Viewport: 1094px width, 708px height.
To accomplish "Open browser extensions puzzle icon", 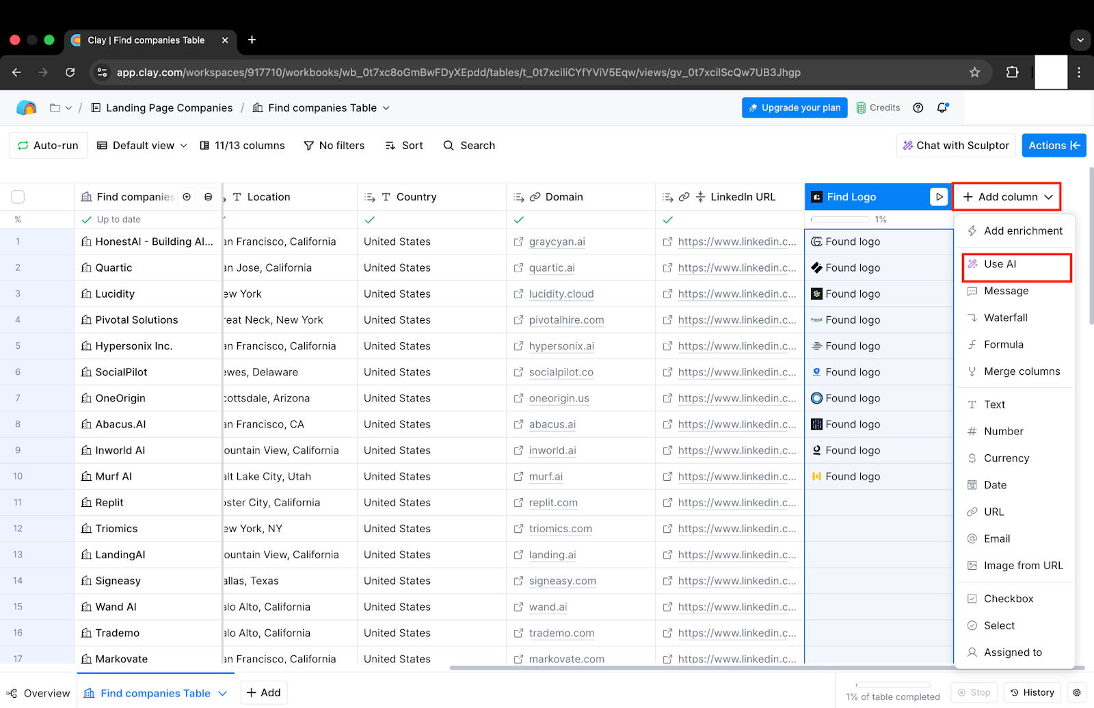I will click(x=1012, y=72).
